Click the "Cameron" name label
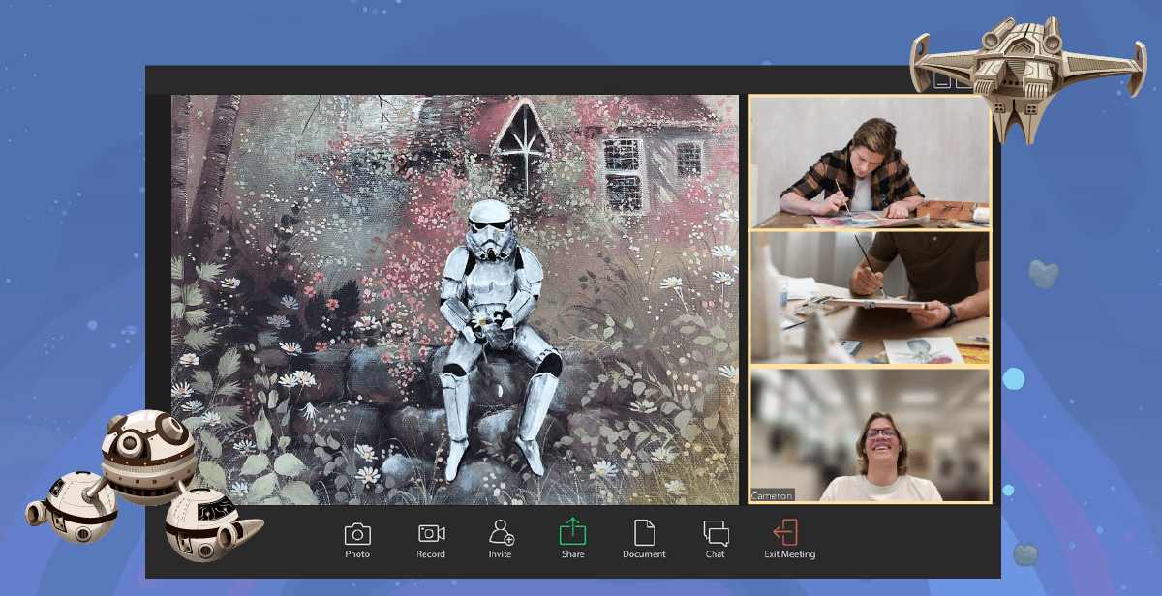 click(x=772, y=495)
